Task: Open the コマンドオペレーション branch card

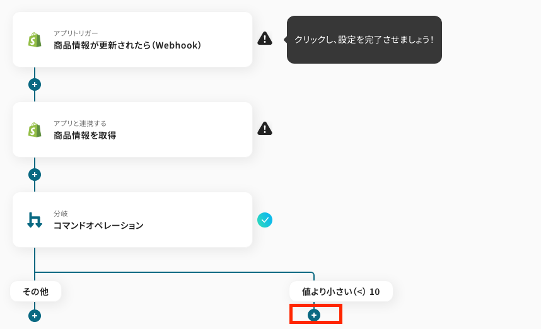Action: [x=132, y=220]
